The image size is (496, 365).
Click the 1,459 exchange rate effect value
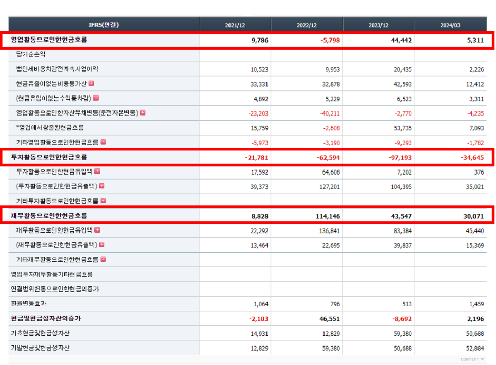(x=476, y=304)
